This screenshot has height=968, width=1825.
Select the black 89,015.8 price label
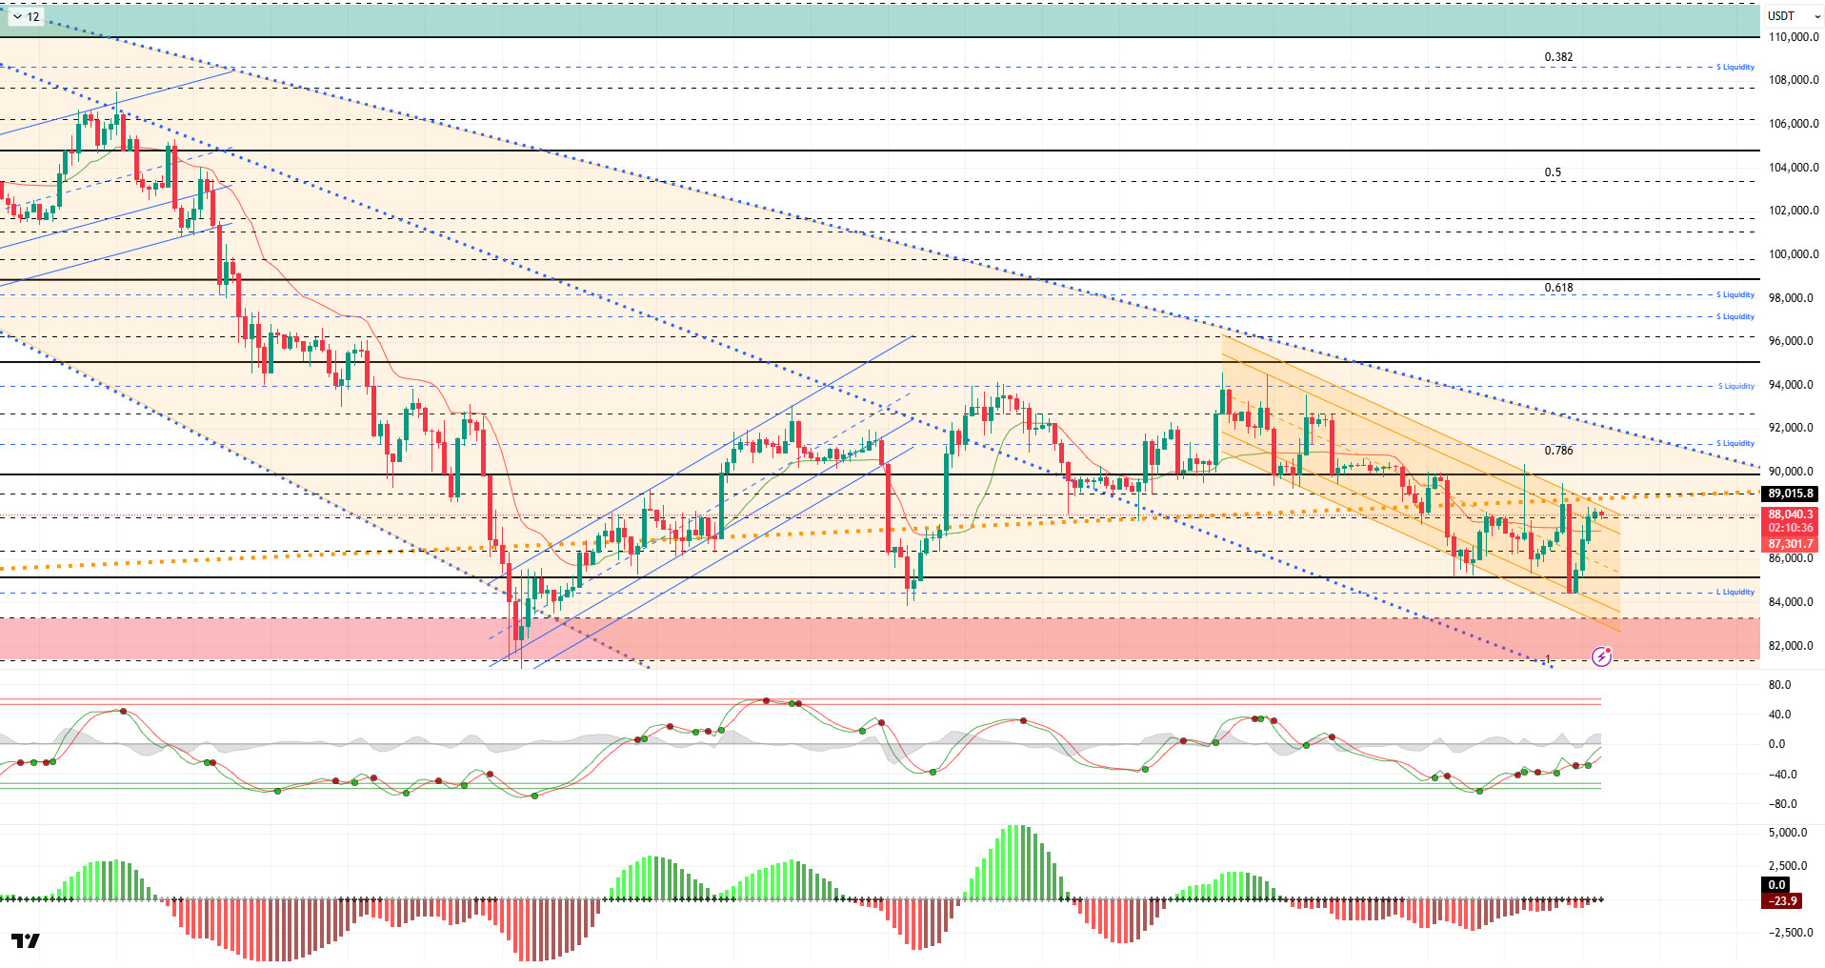click(x=1791, y=494)
